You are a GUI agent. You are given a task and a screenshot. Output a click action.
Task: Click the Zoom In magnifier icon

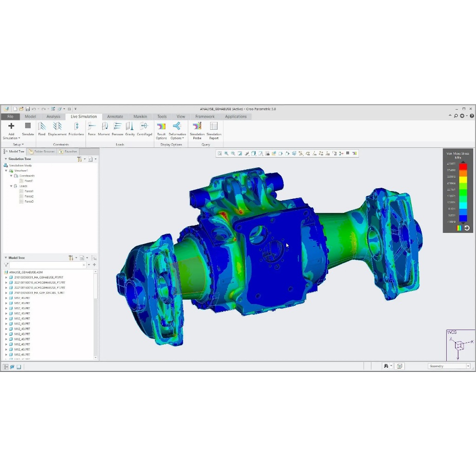(x=226, y=153)
